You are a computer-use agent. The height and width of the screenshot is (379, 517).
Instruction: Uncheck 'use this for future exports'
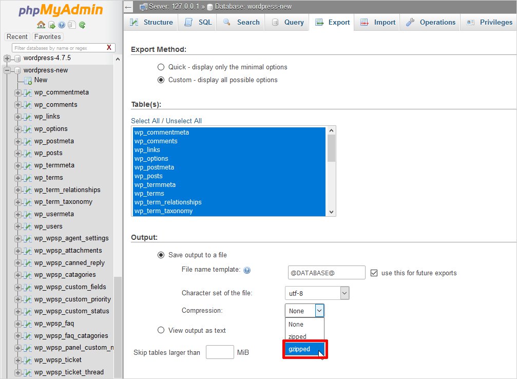point(374,273)
